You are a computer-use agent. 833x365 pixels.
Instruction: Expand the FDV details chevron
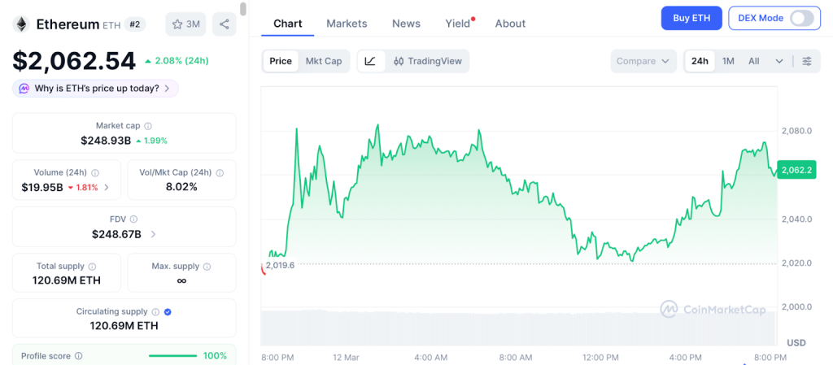click(x=154, y=234)
